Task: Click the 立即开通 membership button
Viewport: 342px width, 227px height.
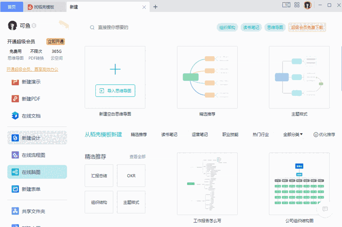Action: click(56, 42)
